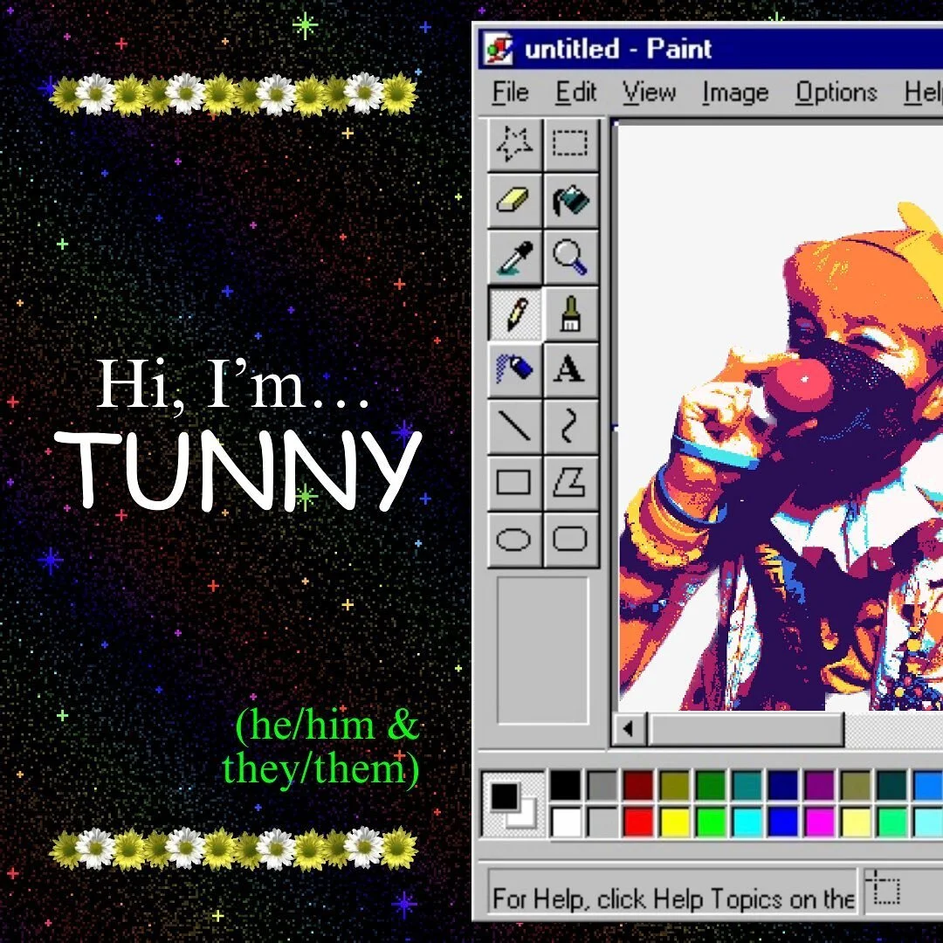
Task: Choose the Text tool
Action: coord(572,370)
